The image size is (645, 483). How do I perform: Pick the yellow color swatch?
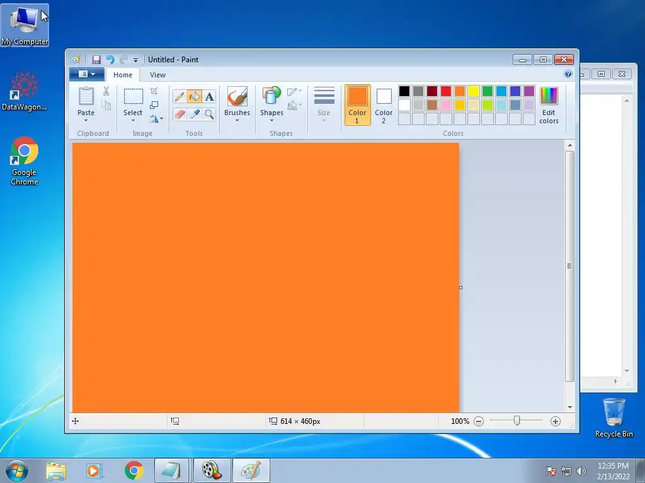point(474,91)
